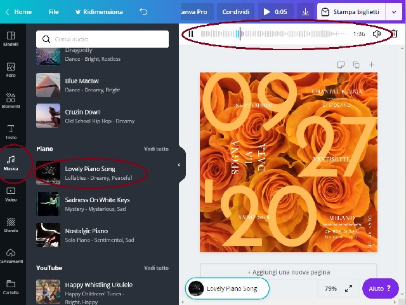The image size is (406, 305).
Task: Open dropdown next to Stampa biglietti
Action: [x=394, y=12]
